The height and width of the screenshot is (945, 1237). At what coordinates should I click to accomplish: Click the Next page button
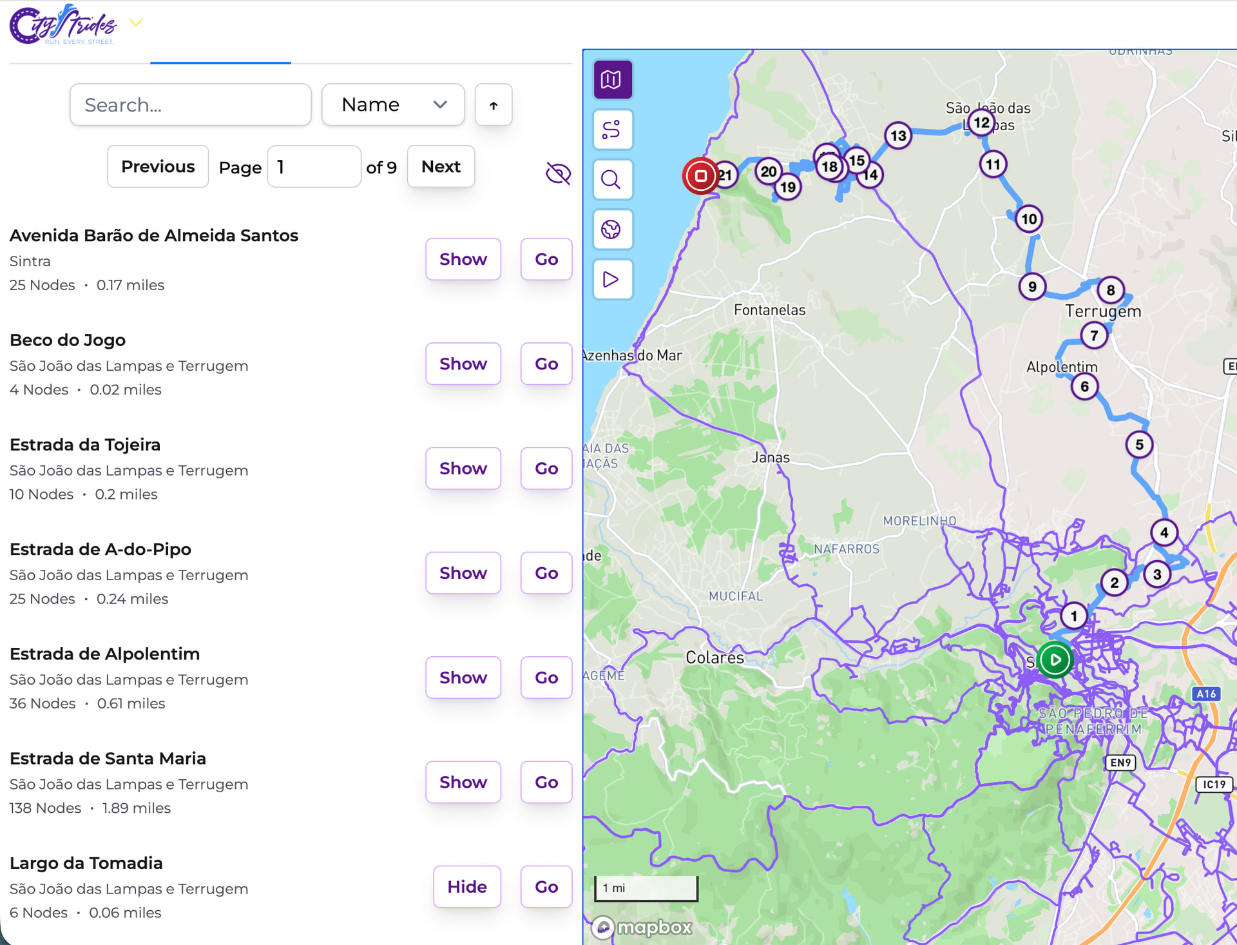[441, 167]
